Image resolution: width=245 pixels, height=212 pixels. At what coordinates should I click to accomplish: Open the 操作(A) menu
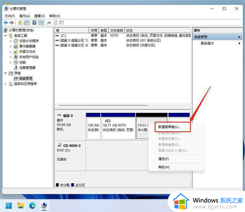24,16
